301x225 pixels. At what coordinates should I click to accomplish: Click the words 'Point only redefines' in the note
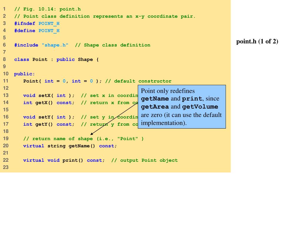(x=168, y=91)
